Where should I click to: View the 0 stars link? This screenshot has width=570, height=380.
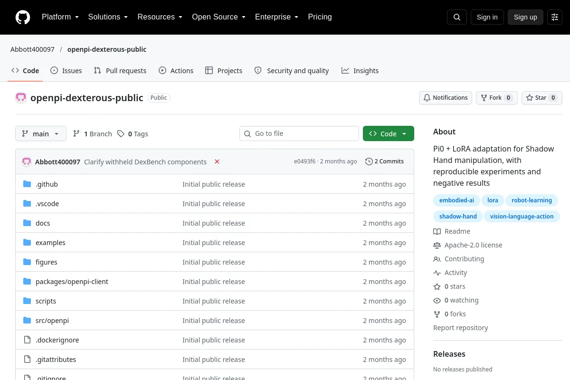(449, 286)
